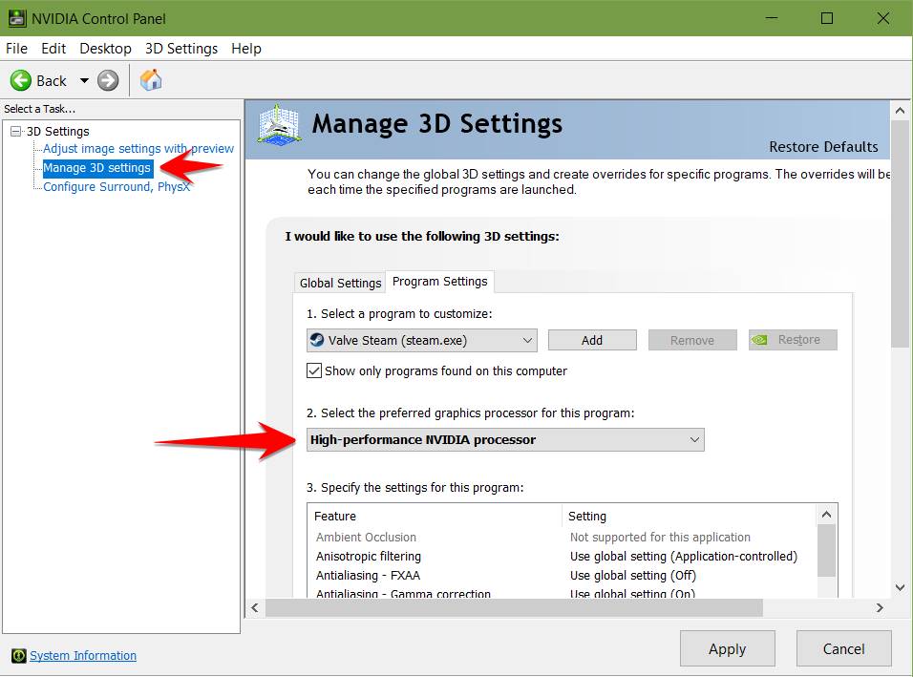Open the Back history dropdown arrow
The width and height of the screenshot is (913, 677).
pyautogui.click(x=84, y=80)
